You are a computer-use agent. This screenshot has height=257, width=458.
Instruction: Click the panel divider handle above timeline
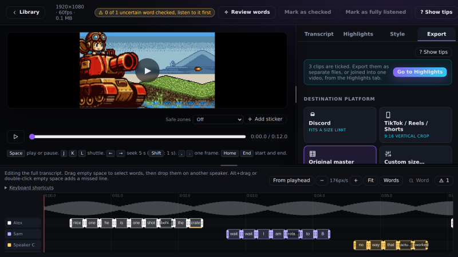pos(229,166)
